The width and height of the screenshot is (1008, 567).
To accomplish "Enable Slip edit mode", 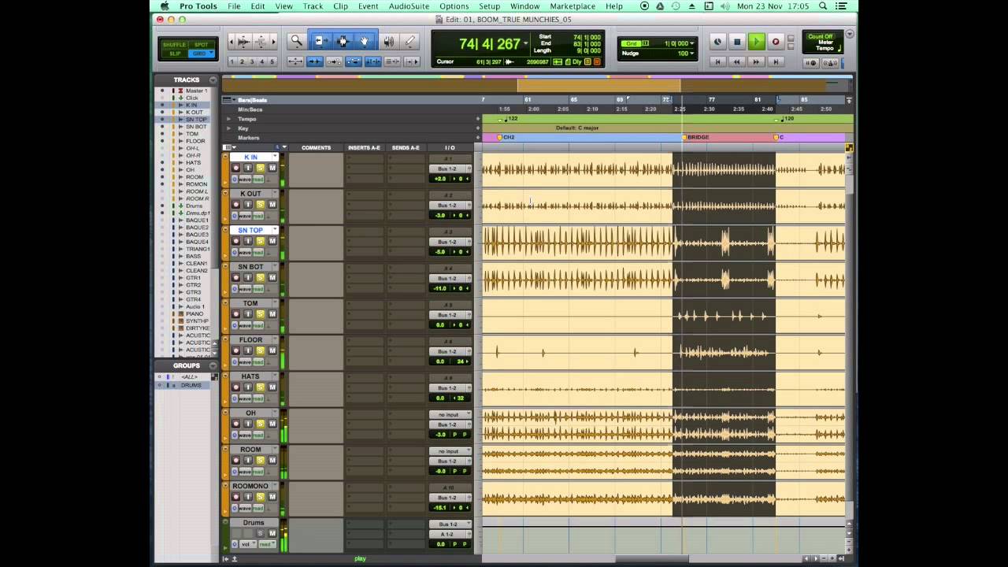I will click(174, 54).
